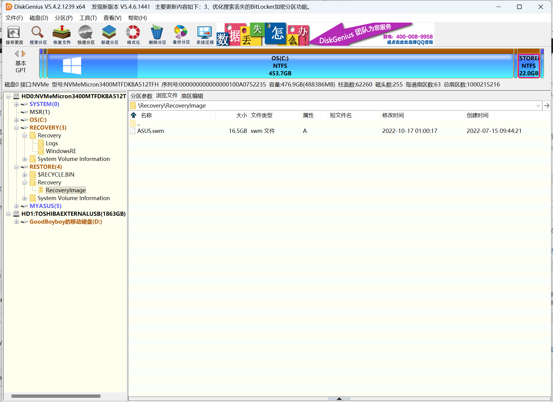Select the ASUS.swm file entry

coord(151,131)
